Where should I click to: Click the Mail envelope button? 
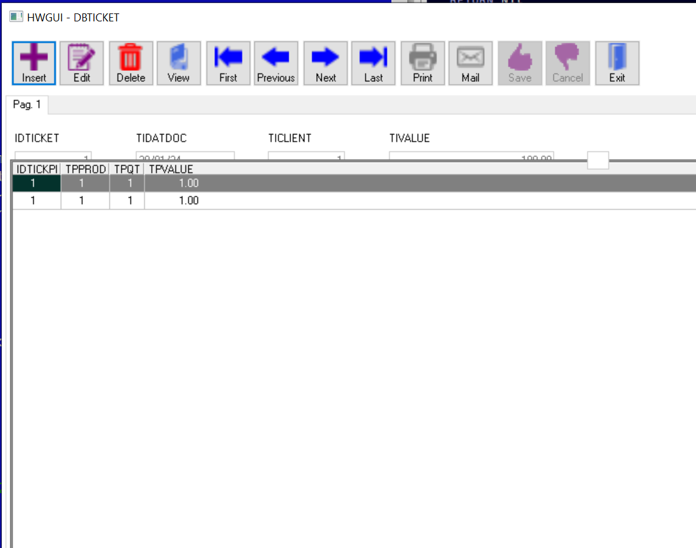(x=470, y=63)
